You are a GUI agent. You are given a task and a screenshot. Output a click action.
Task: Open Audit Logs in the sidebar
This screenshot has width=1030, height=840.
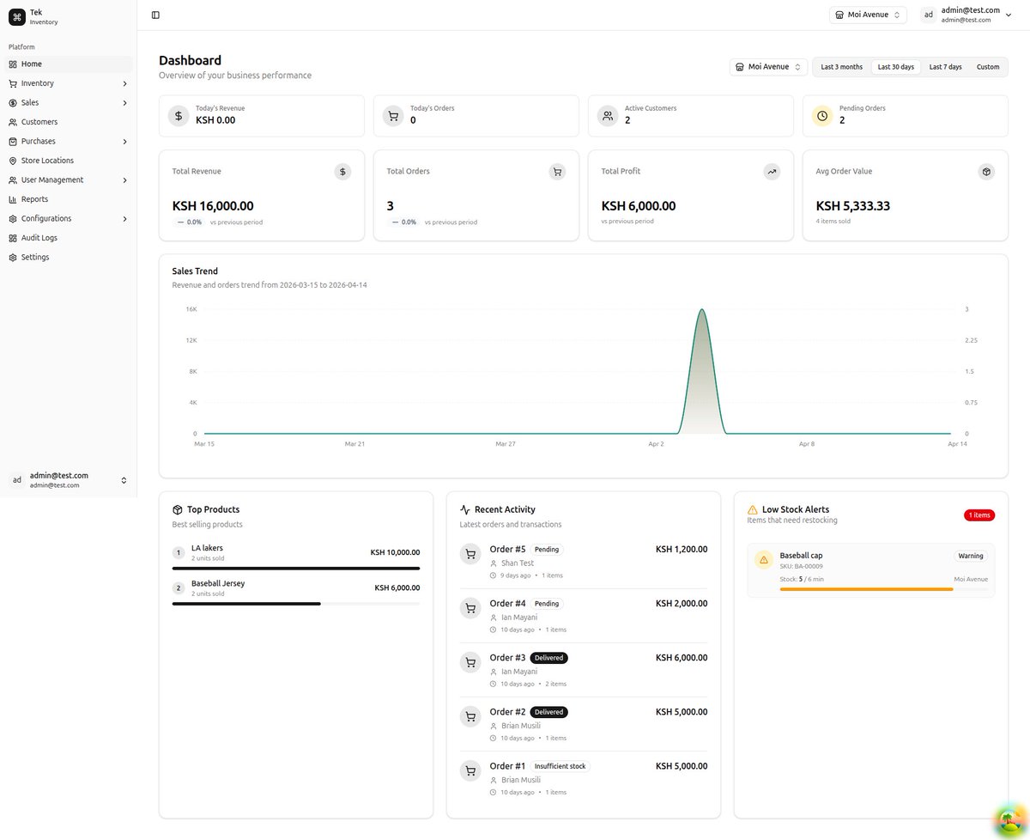coord(69,238)
